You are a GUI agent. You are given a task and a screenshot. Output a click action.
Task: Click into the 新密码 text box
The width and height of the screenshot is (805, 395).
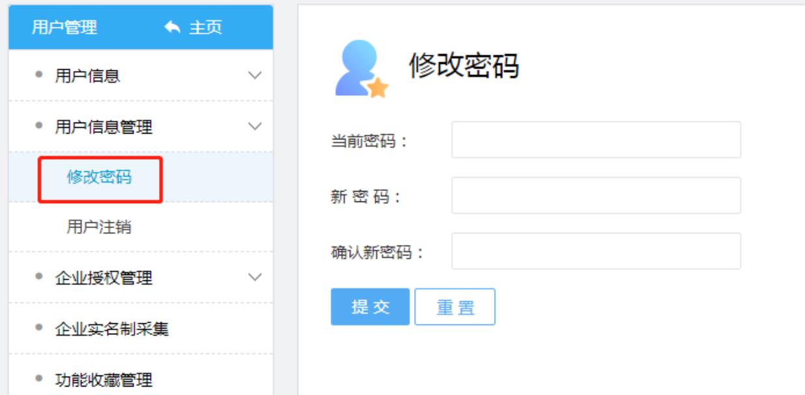[x=596, y=196]
